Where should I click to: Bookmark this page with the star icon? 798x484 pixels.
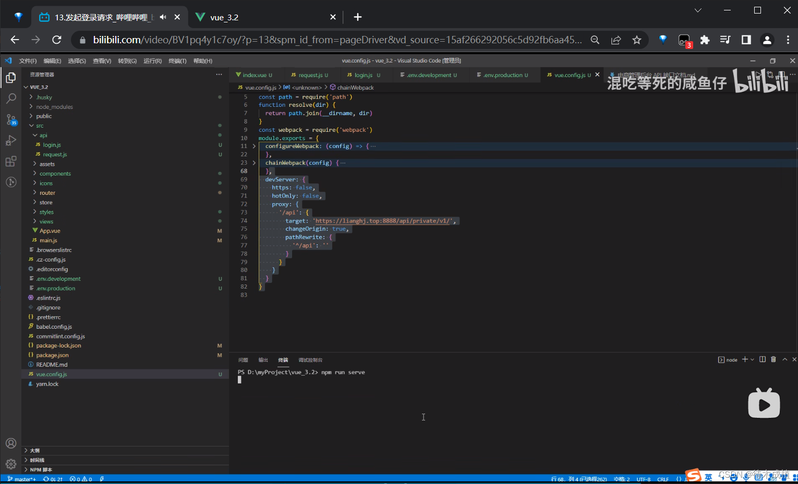coord(637,40)
